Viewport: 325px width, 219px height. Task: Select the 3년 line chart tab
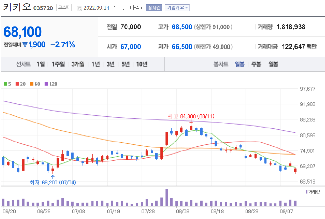(x=111, y=64)
